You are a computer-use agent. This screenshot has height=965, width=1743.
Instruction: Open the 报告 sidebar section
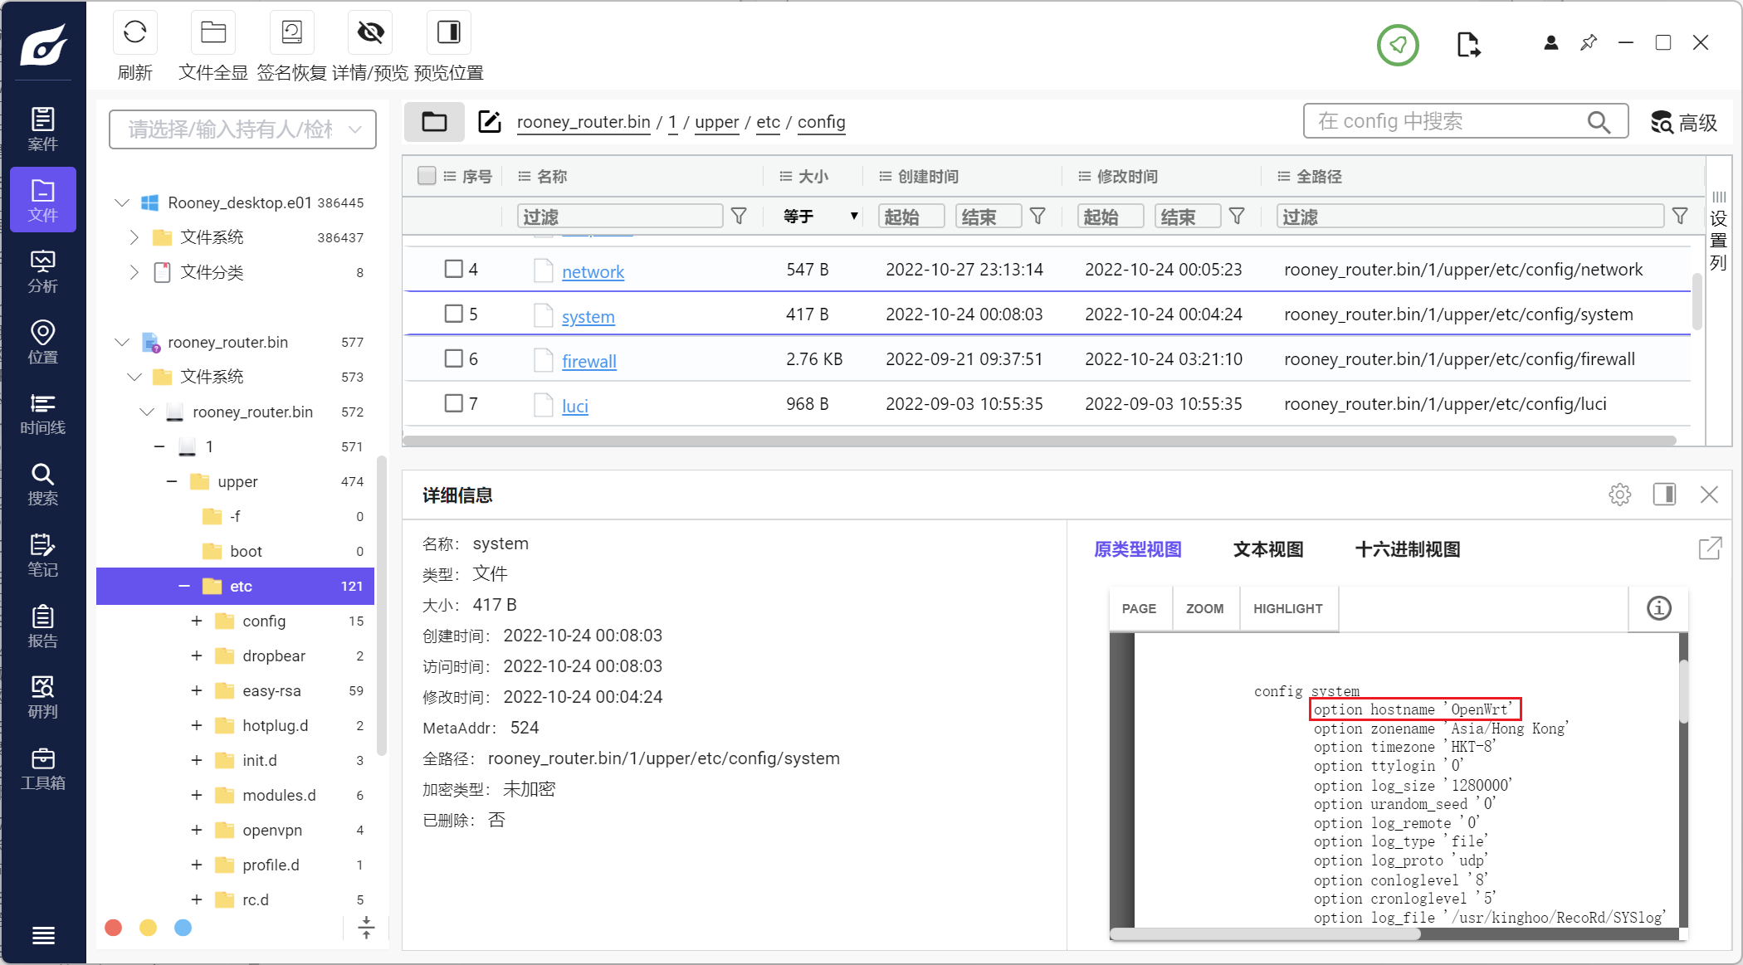43,626
